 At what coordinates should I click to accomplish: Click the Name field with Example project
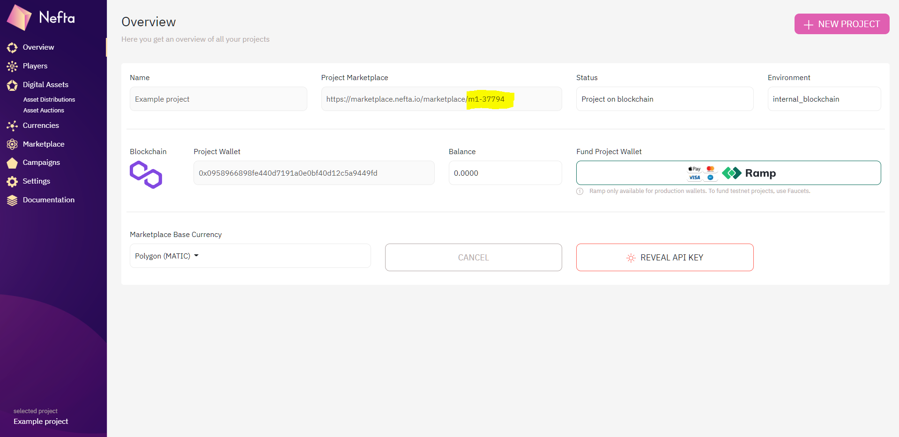point(218,99)
